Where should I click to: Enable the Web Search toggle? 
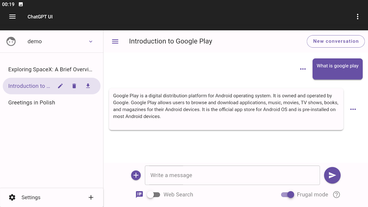(x=154, y=195)
